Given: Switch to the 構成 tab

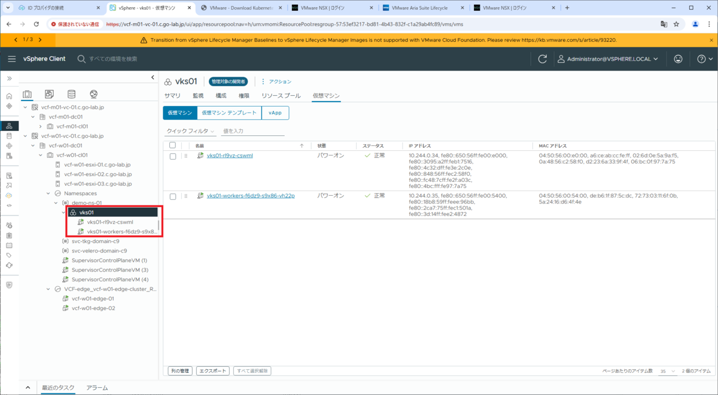Looking at the screenshot, I should 221,96.
